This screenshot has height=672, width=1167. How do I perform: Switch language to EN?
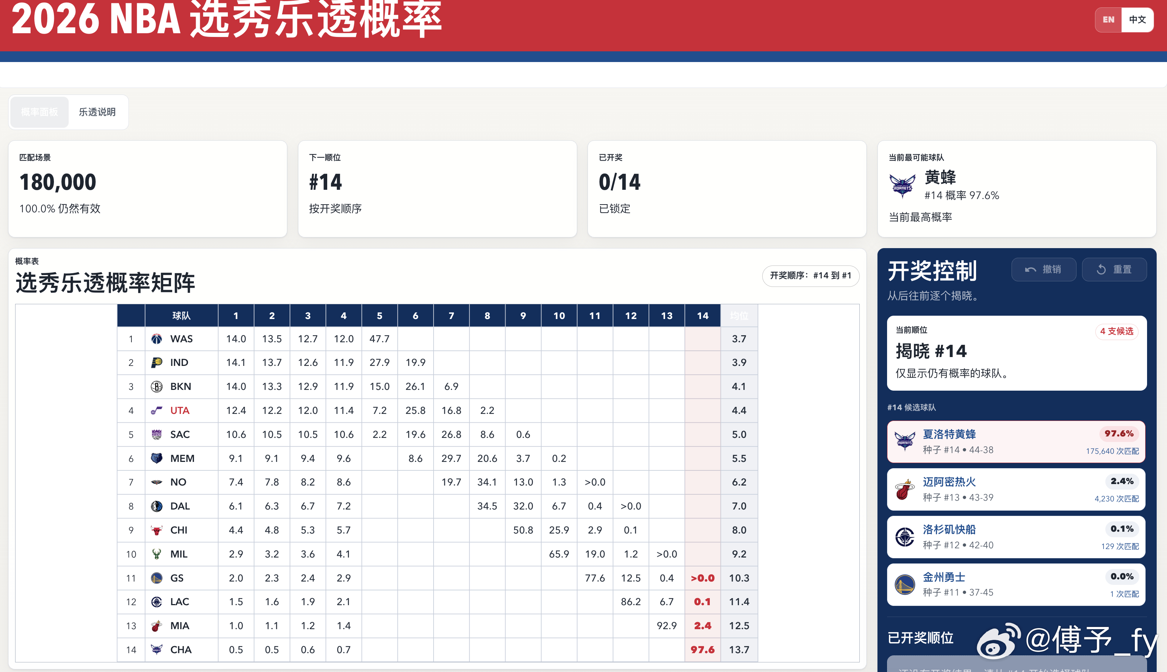click(1108, 19)
